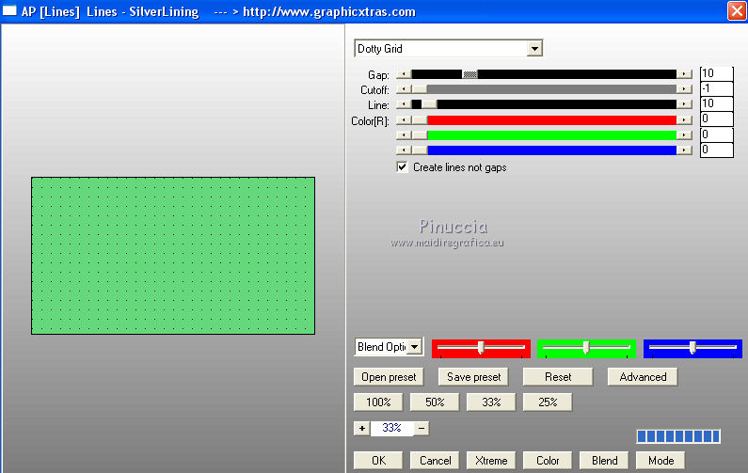Click the Blend button
The image size is (748, 473).
[x=604, y=460]
